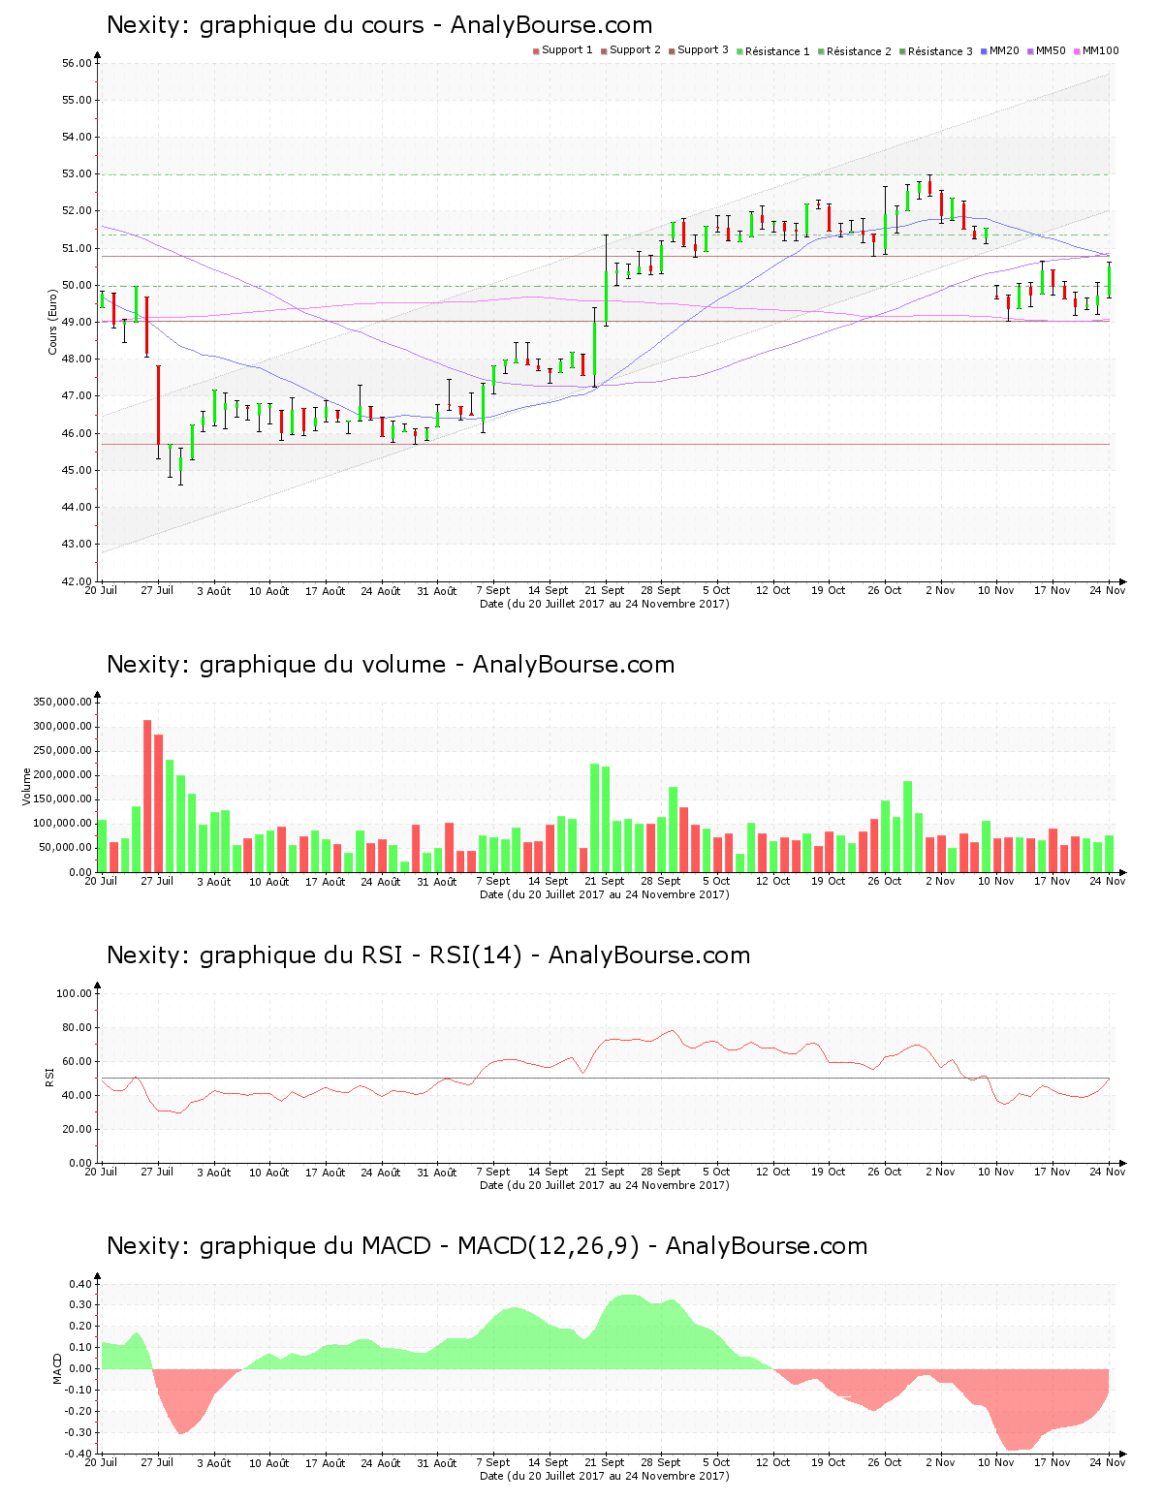Click the 49.00 price axis value
This screenshot has width=1163, height=1502.
click(x=77, y=323)
